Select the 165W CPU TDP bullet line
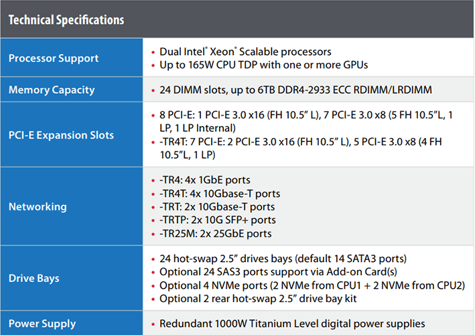 click(x=263, y=65)
